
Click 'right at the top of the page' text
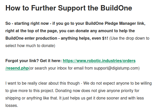coord(31,31)
